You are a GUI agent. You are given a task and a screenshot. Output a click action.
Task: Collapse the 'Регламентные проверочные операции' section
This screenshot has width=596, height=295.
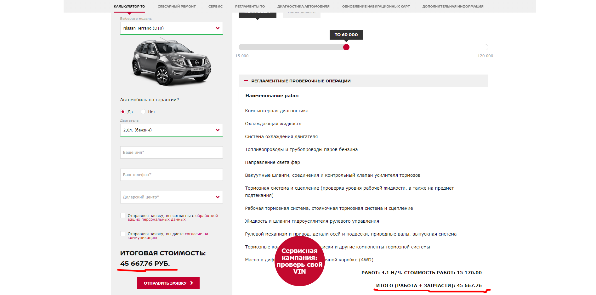(246, 81)
